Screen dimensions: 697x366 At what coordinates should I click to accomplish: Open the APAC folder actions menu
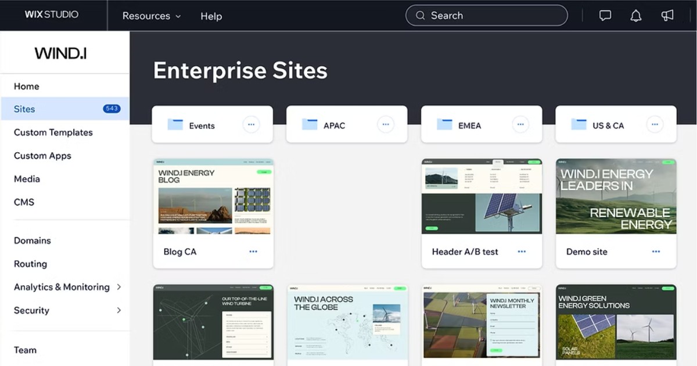386,124
